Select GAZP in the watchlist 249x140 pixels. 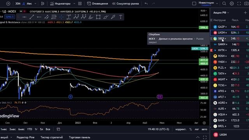[230, 27]
